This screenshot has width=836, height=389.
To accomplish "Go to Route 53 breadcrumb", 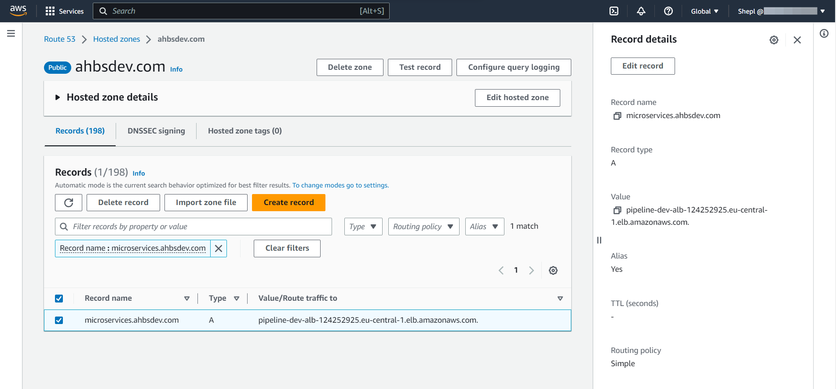I will [x=59, y=39].
